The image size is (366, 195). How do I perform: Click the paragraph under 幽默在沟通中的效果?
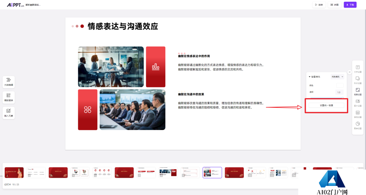click(221, 105)
